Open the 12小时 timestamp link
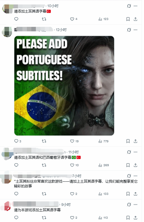144x222 pixels. (x=61, y=30)
